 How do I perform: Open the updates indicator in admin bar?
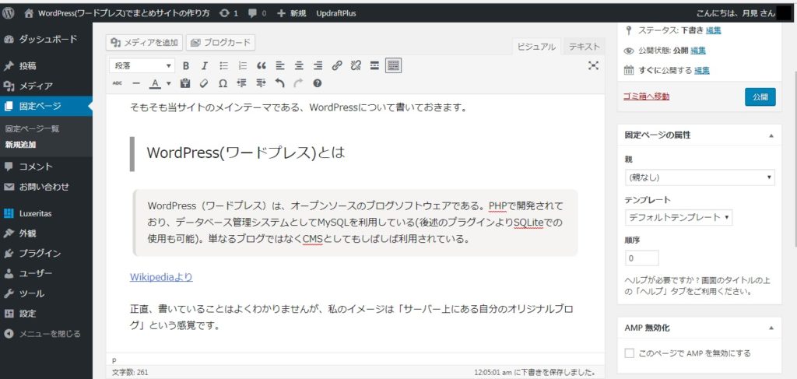click(x=229, y=14)
